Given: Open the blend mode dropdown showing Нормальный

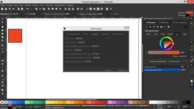Looking at the screenshot, I should (177, 61).
